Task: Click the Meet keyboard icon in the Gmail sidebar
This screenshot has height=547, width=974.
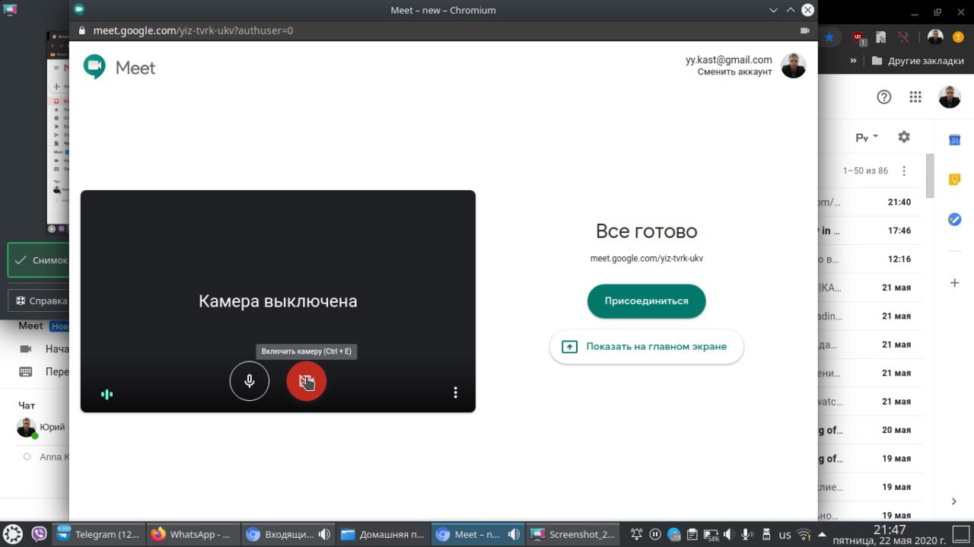Action: [26, 372]
